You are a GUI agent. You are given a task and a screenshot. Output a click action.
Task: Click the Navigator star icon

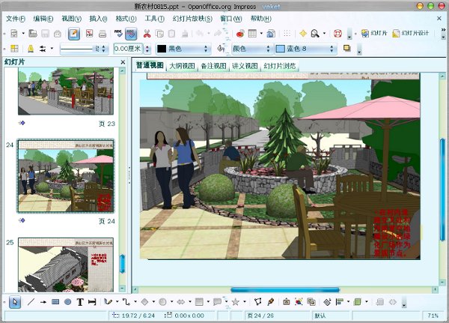point(302,34)
